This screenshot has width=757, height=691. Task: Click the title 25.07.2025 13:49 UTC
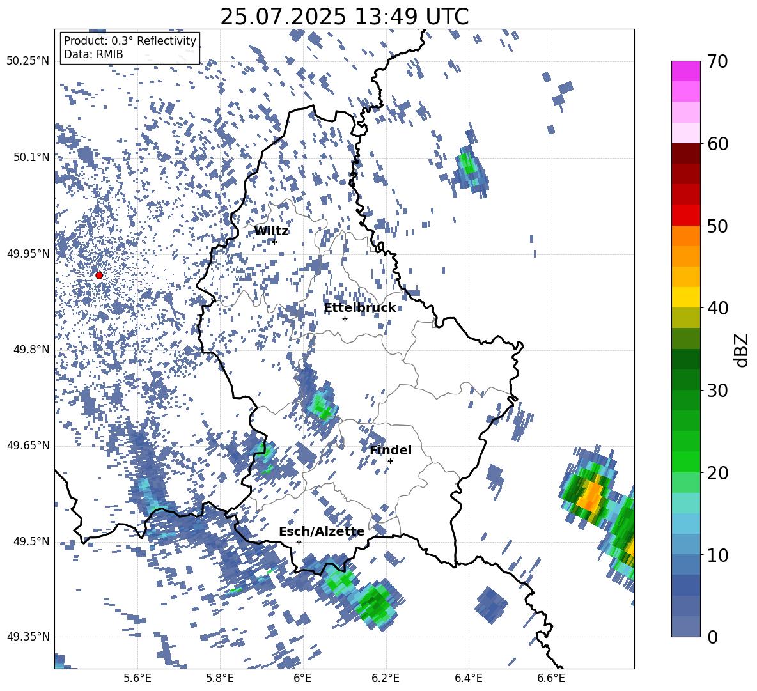tap(344, 17)
